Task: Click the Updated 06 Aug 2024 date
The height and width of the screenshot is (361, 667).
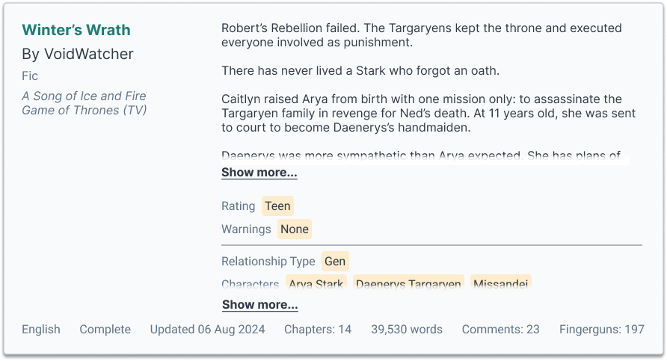Action: (207, 330)
